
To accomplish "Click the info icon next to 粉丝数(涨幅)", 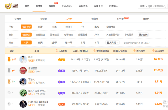I will tap(94, 51).
